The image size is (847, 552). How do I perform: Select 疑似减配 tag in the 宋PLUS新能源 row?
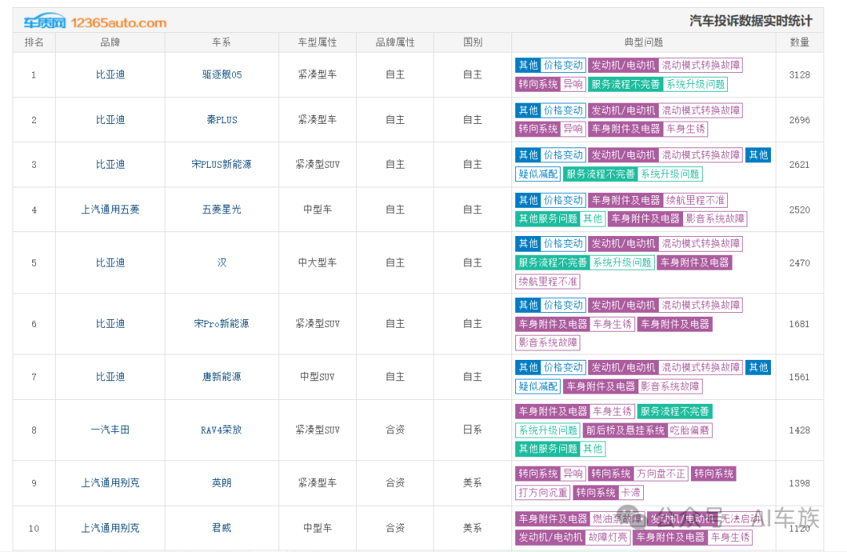tap(537, 174)
